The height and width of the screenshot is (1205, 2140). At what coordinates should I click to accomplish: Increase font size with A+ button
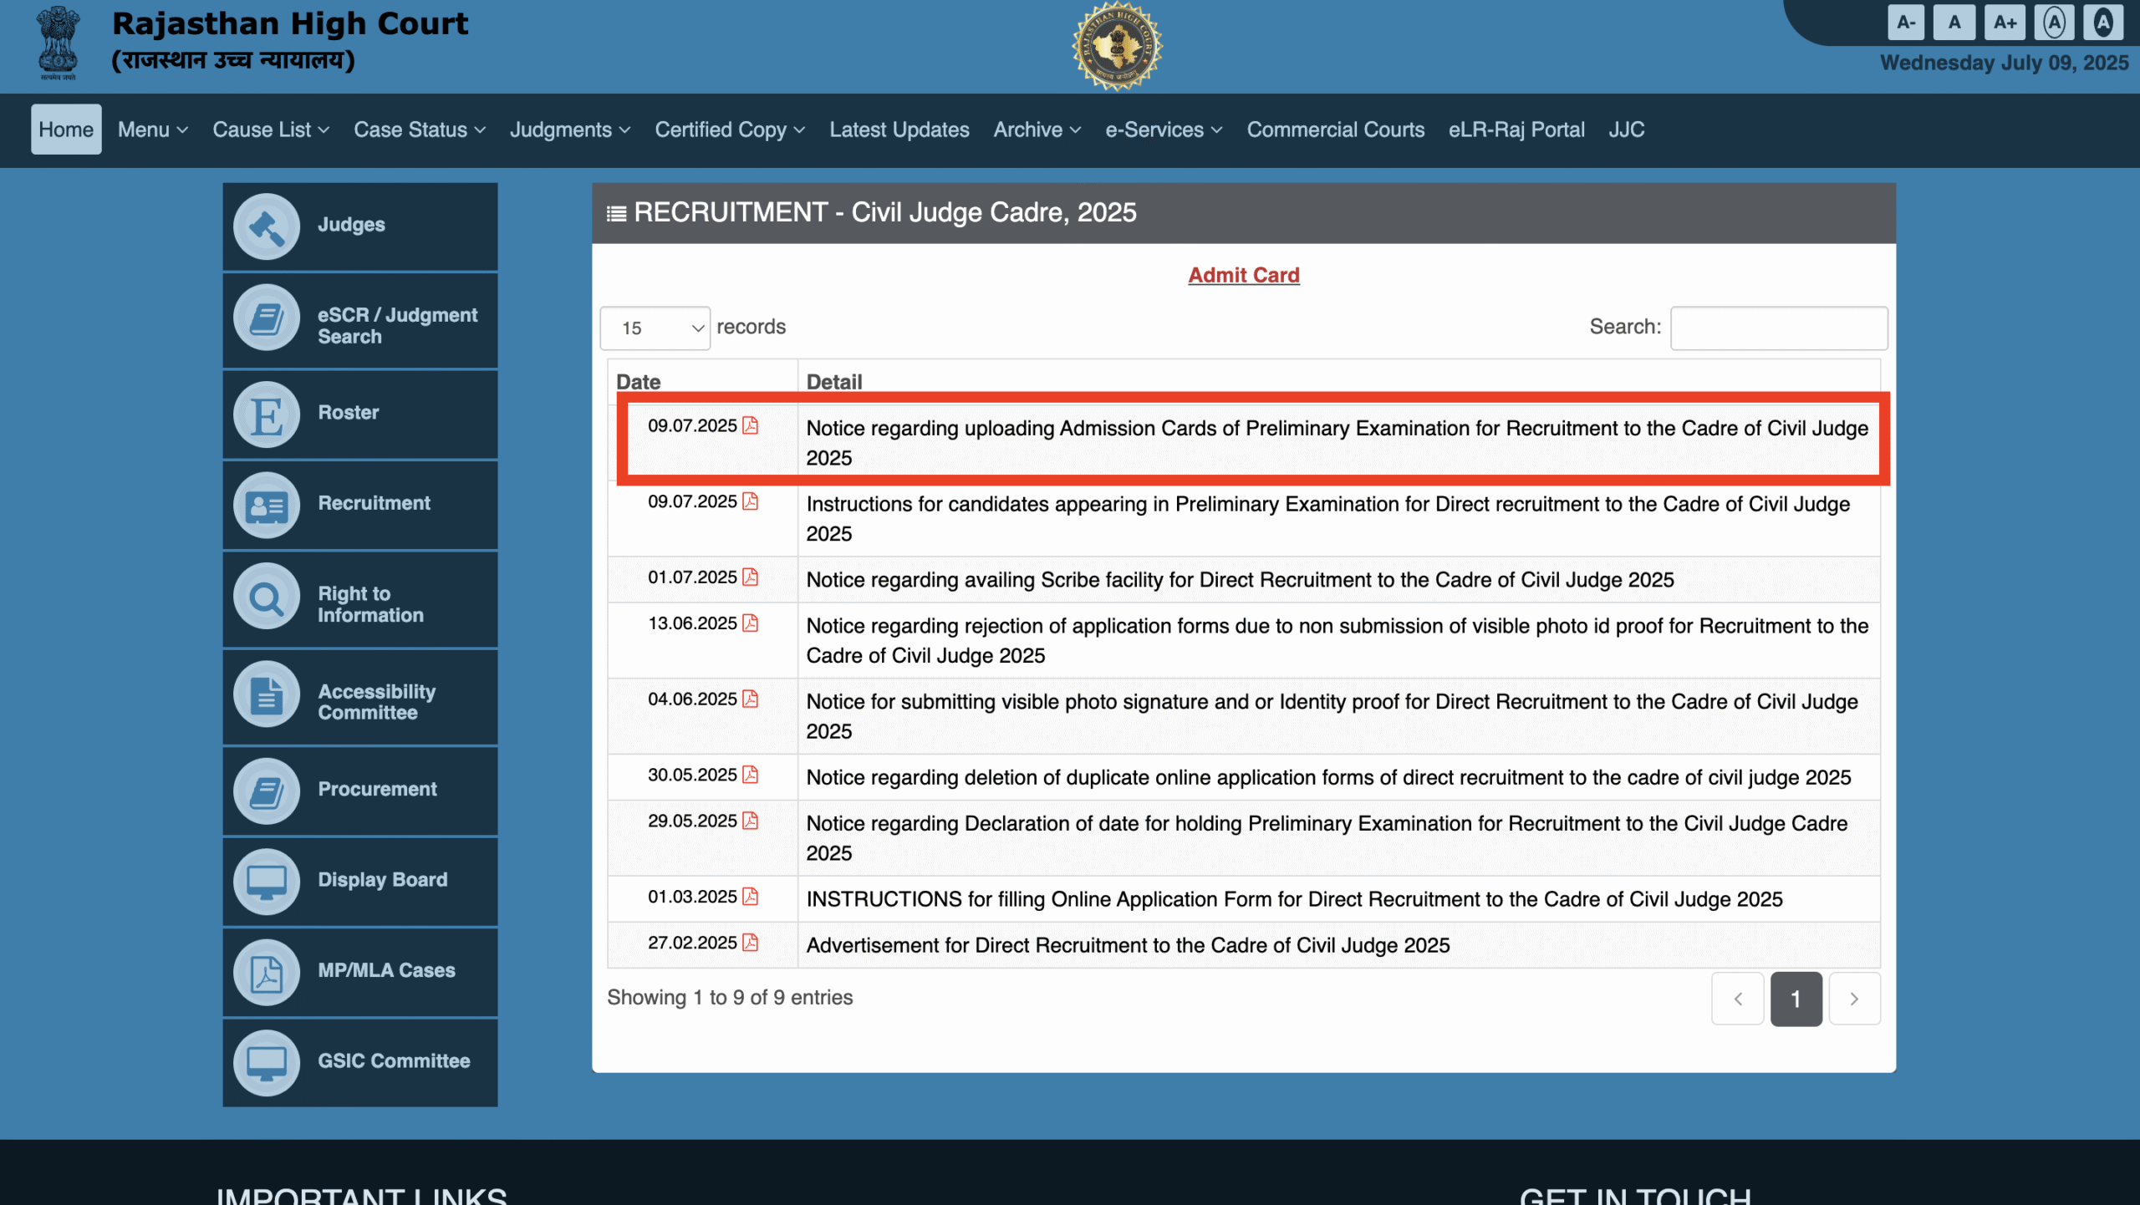2005,23
